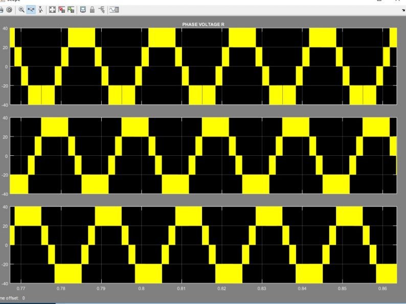406x304 pixels.
Task: Open the signal selector icon
Action: pyautogui.click(x=102, y=10)
